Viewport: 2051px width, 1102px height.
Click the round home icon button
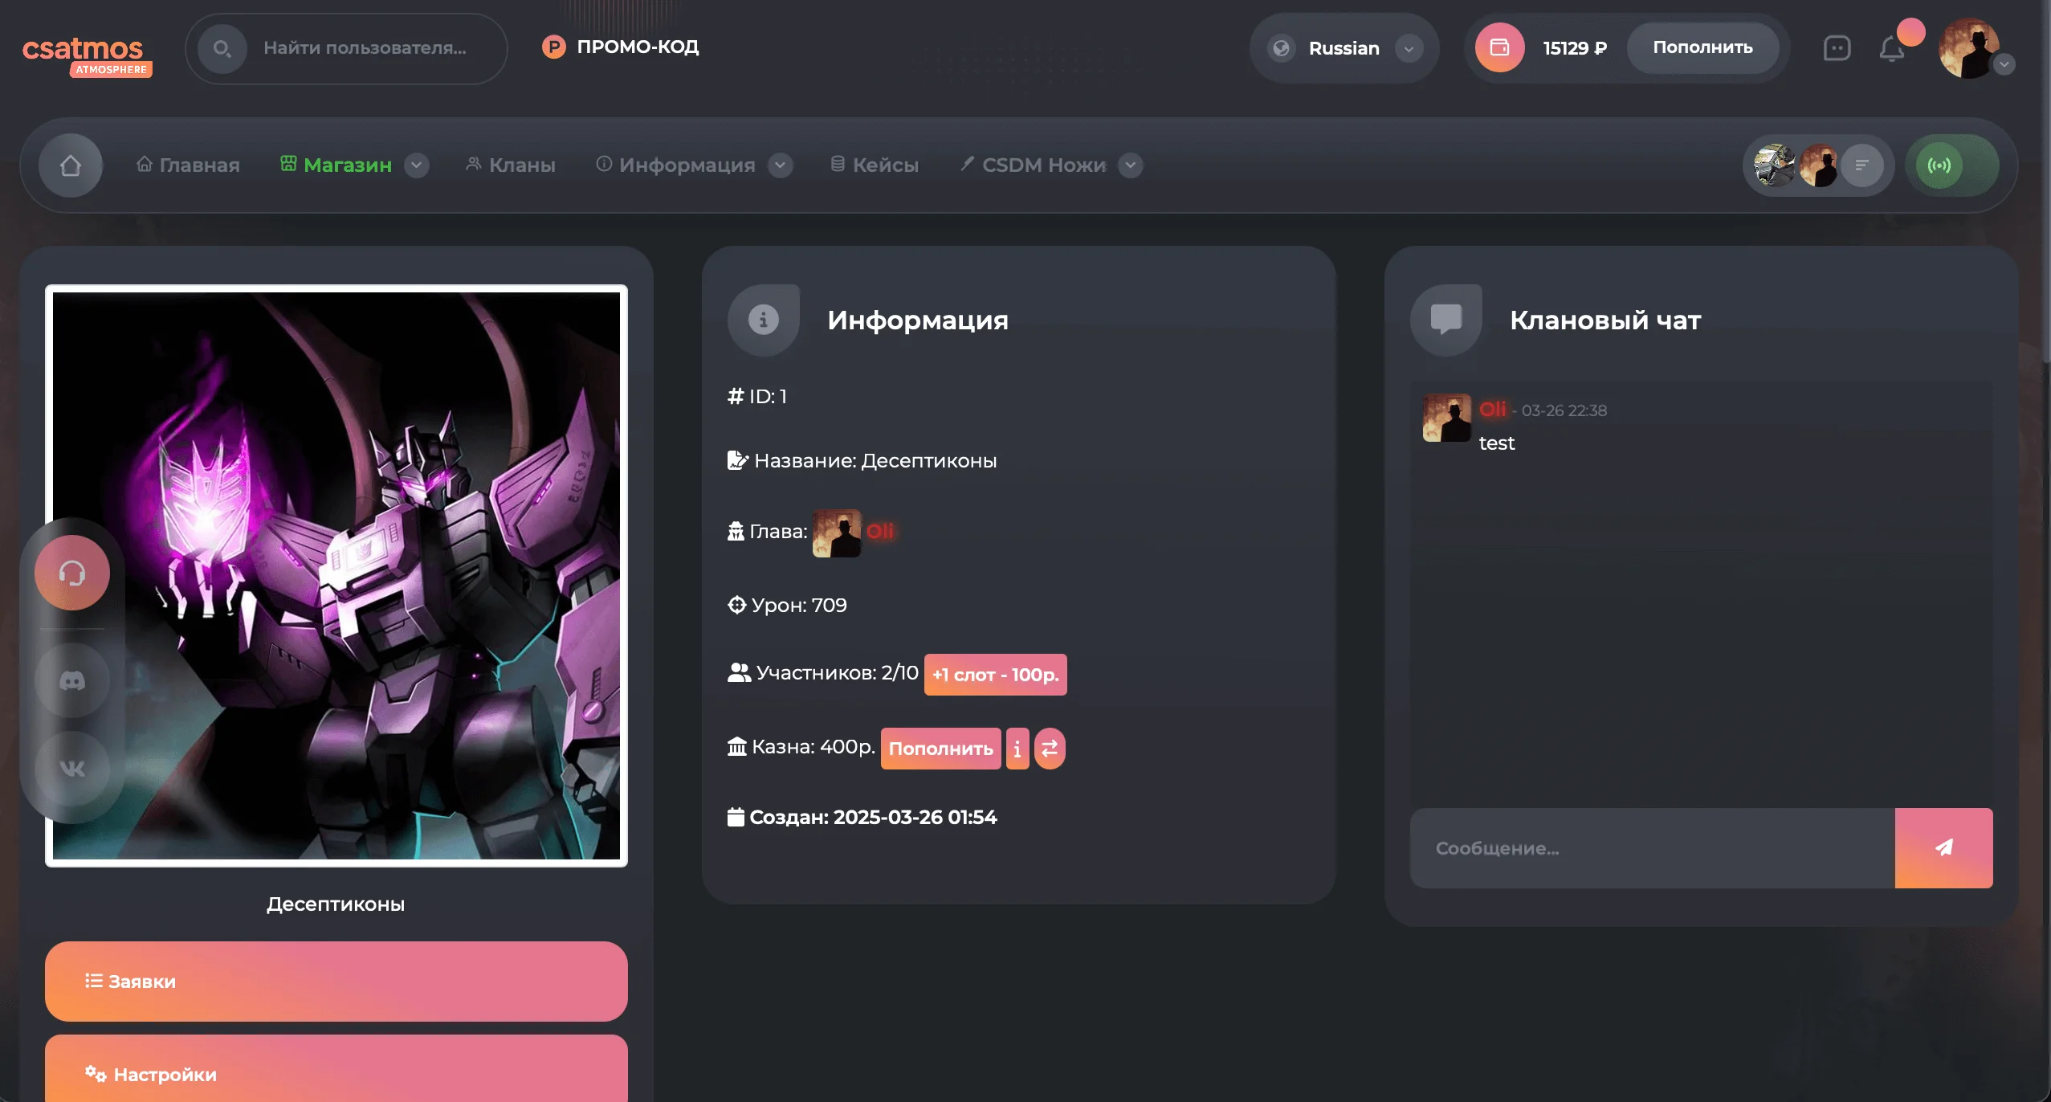pyautogui.click(x=71, y=165)
